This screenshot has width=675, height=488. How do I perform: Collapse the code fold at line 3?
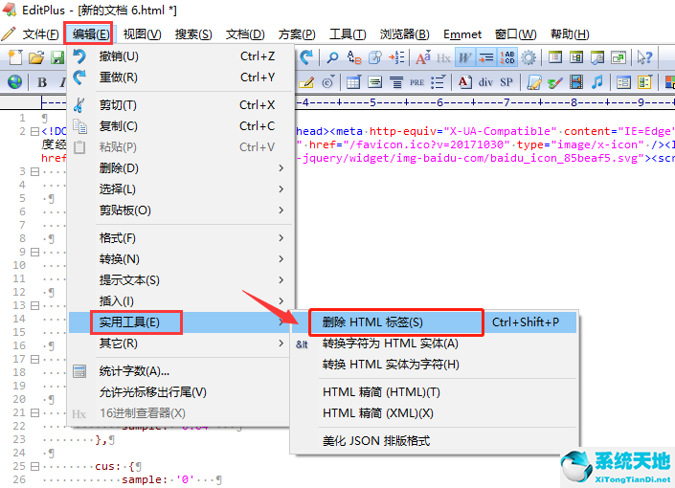(34, 171)
